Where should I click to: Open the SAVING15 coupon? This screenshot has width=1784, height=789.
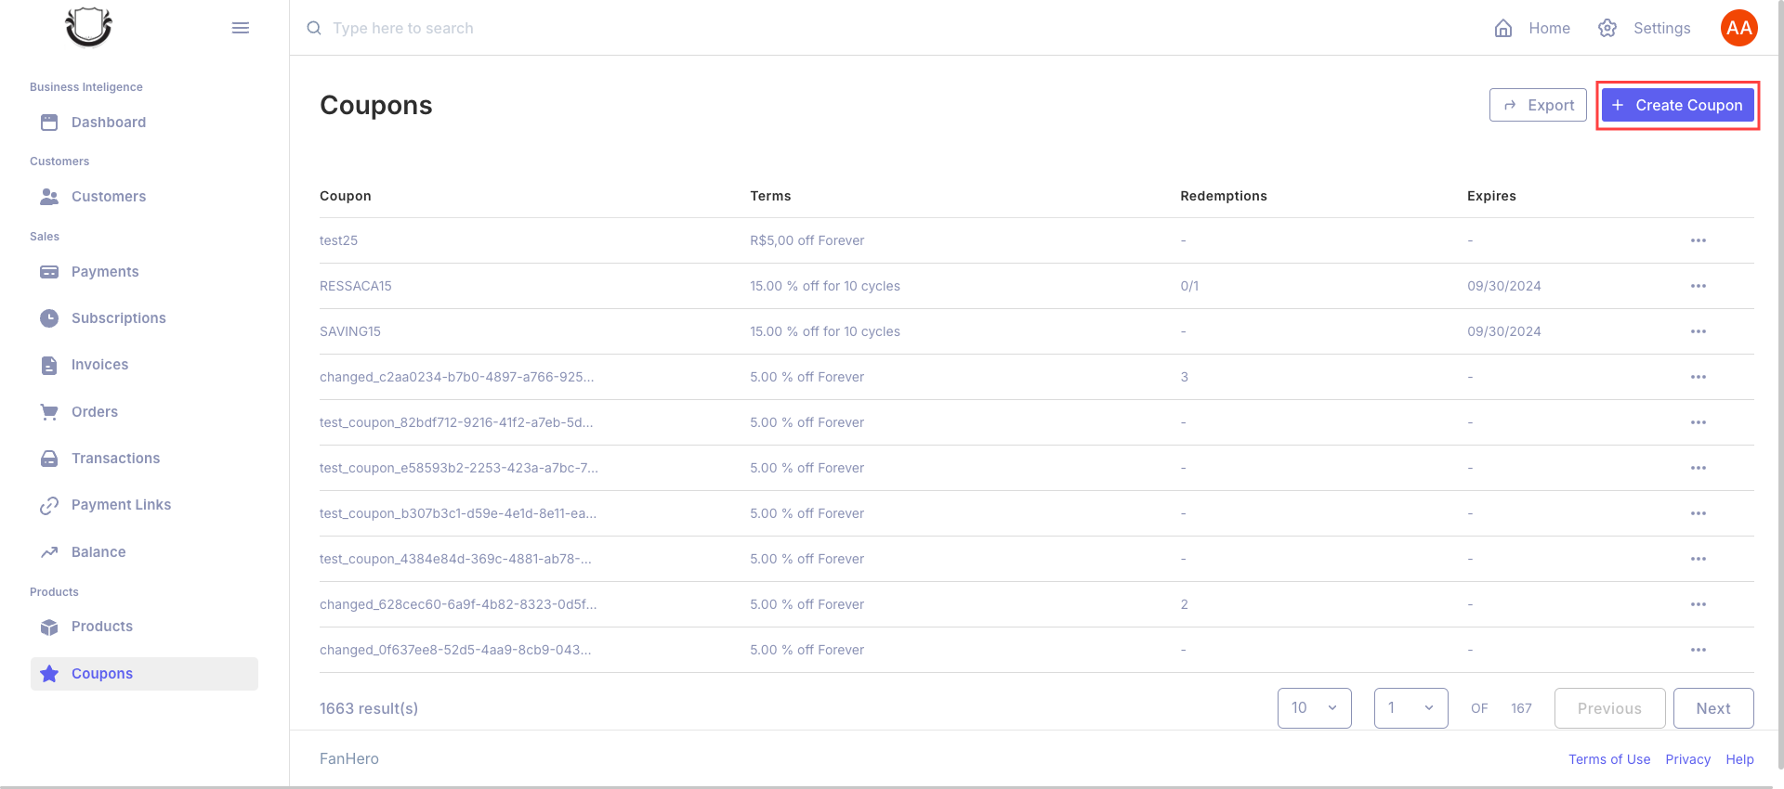[350, 331]
